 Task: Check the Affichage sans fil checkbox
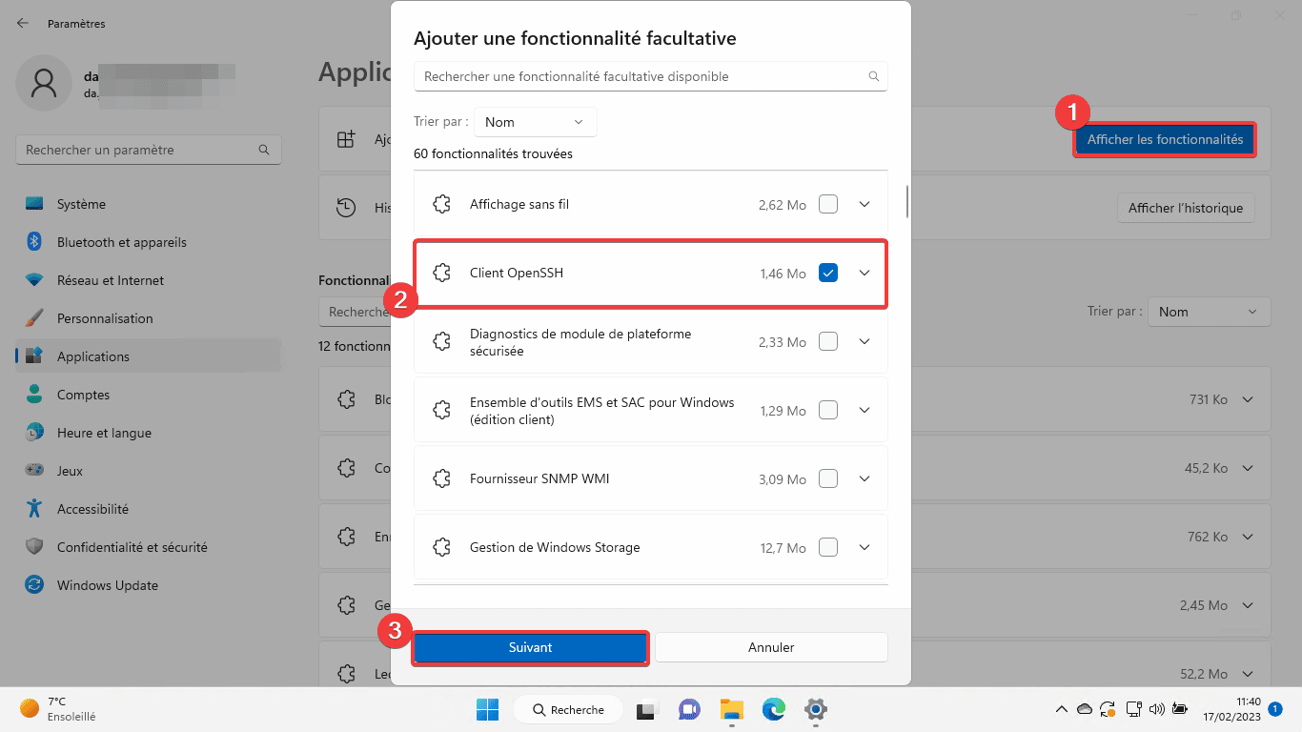pos(828,203)
